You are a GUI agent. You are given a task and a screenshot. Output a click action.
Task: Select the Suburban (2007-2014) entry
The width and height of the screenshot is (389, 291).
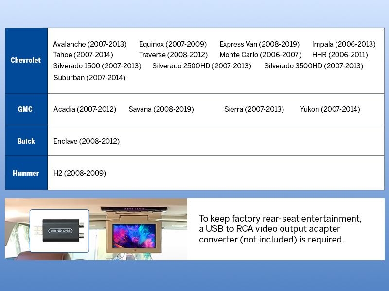[x=89, y=78]
